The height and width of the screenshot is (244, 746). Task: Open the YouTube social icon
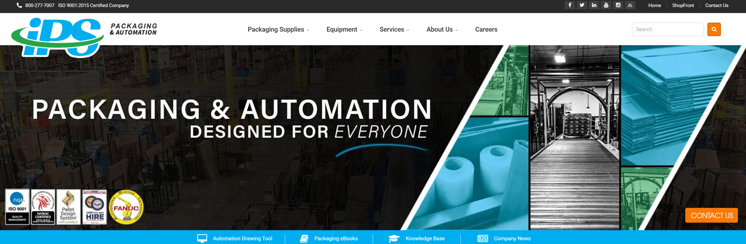[x=606, y=5]
